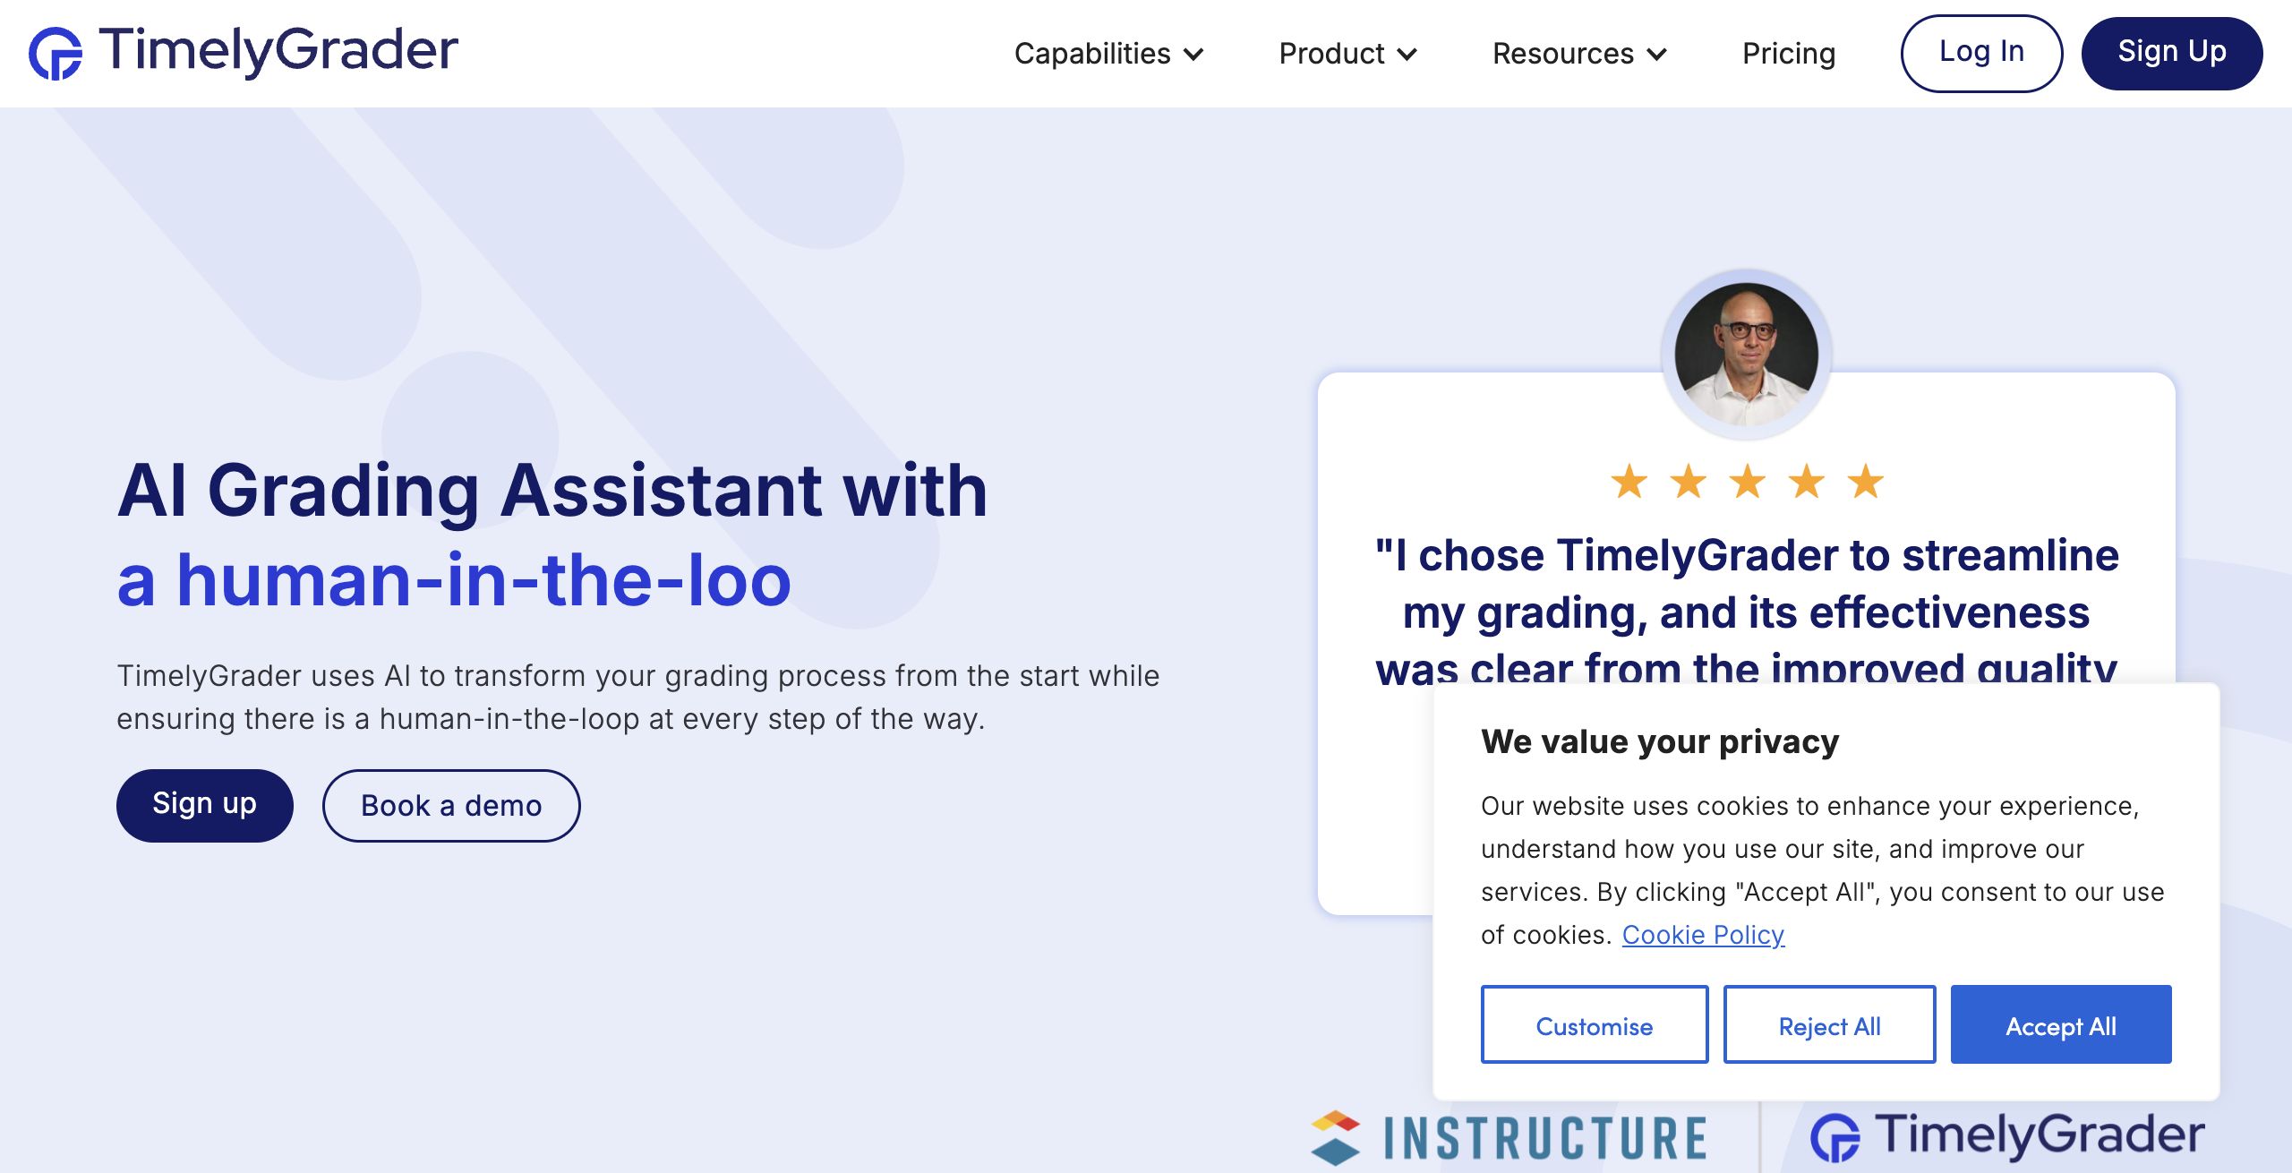This screenshot has height=1173, width=2292.
Task: Reject all cookies
Action: pyautogui.click(x=1829, y=1025)
